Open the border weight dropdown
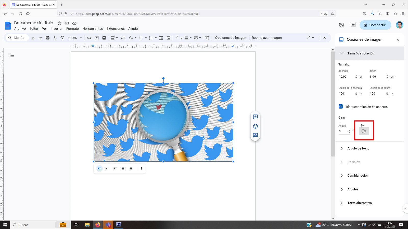Viewport: 408px width, 229px height. pyautogui.click(x=188, y=38)
